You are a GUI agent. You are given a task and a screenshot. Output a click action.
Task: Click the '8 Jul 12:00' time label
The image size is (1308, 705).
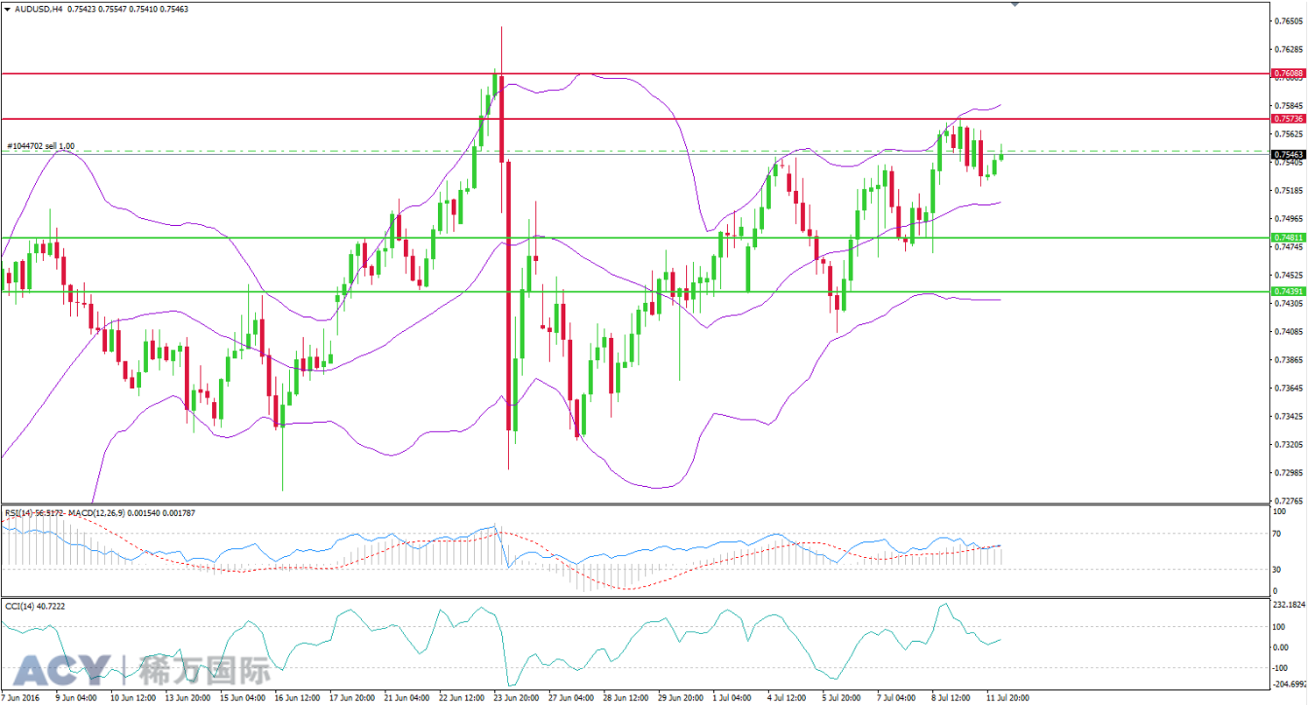point(951,698)
